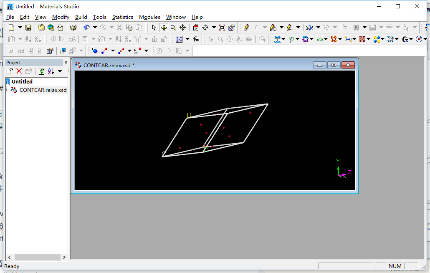
Task: Click the Project panel horizontal scrollbar
Action: pyautogui.click(x=38, y=258)
